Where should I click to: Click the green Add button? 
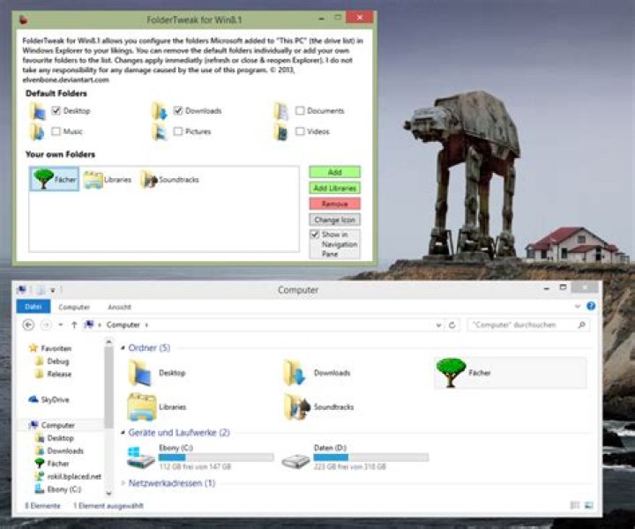pos(334,172)
